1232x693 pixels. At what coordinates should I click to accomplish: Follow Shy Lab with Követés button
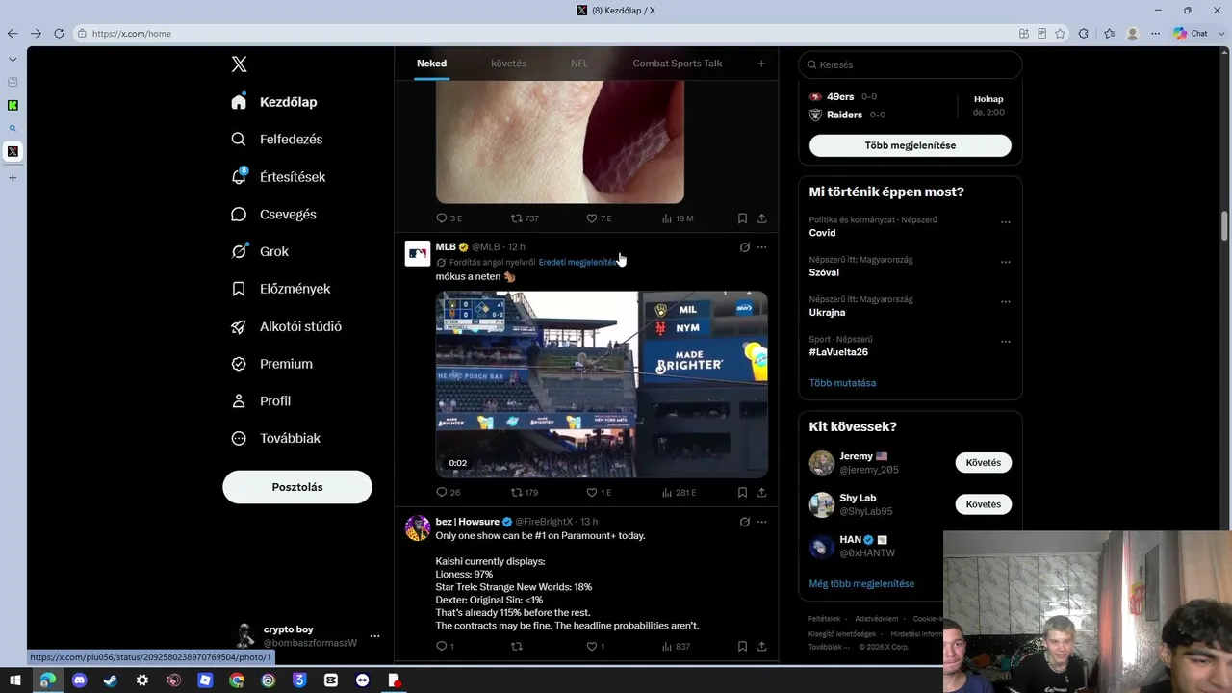[x=983, y=504]
